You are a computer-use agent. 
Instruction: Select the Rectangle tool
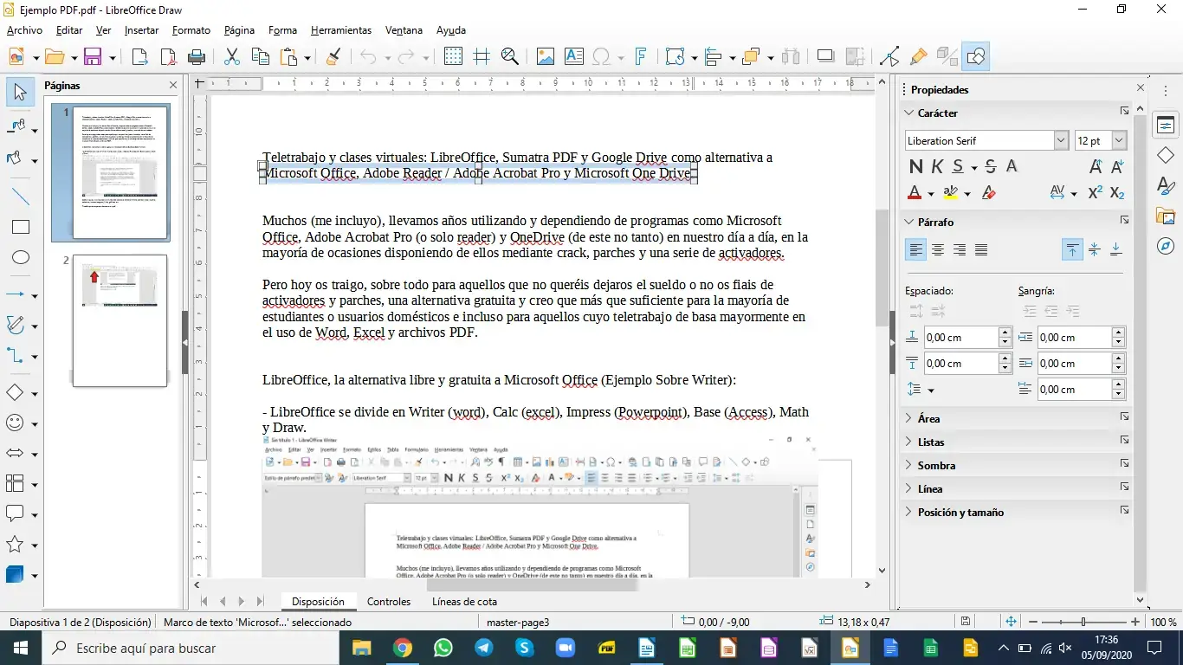21,228
